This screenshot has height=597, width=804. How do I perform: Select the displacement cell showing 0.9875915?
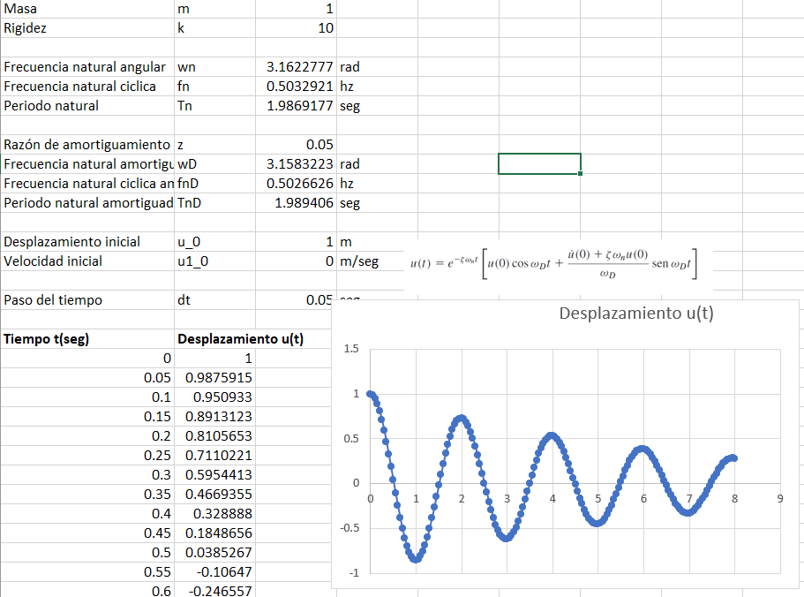point(214,377)
